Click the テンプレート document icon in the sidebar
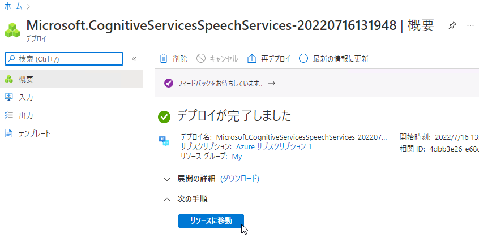 click(9, 133)
